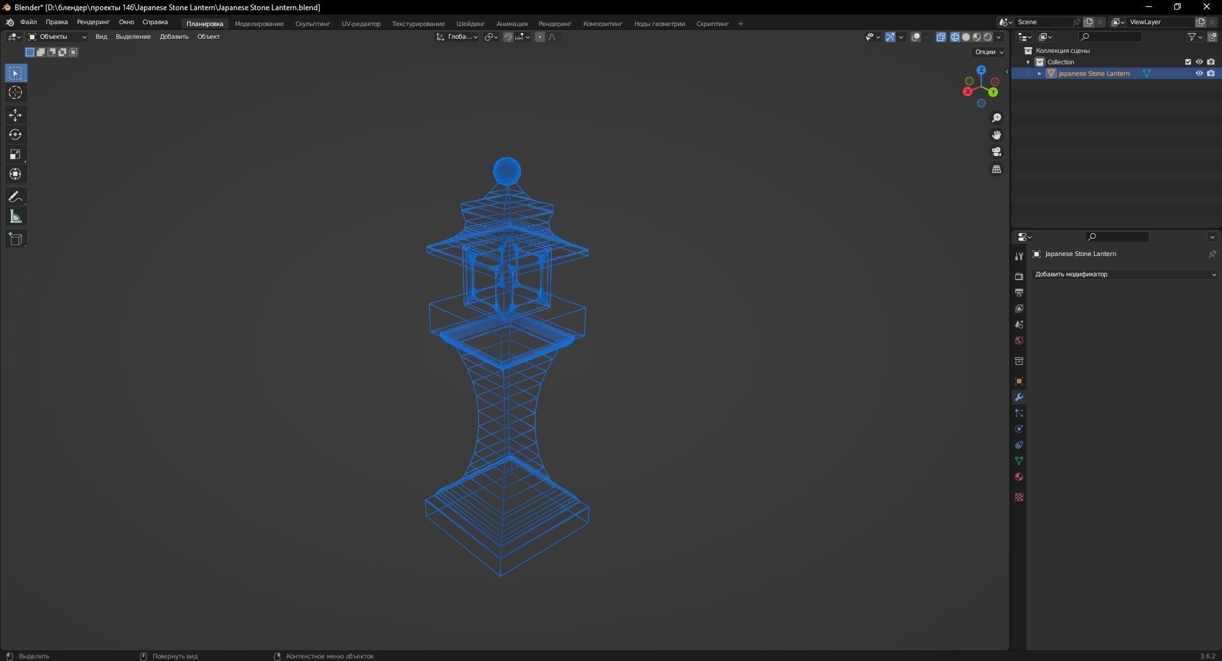
Task: Open the Object properties tab
Action: (1019, 381)
